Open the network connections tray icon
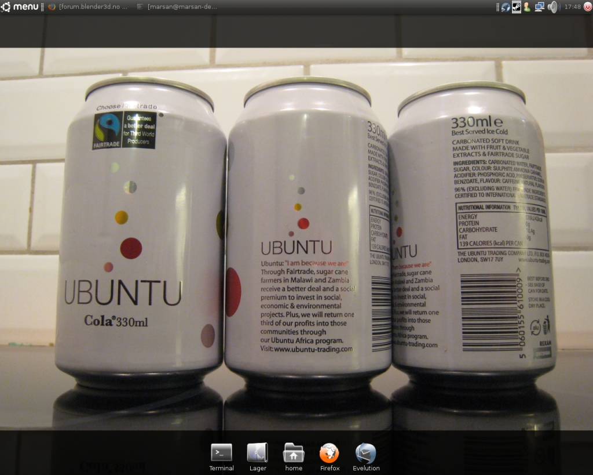The width and height of the screenshot is (593, 475). tap(539, 7)
